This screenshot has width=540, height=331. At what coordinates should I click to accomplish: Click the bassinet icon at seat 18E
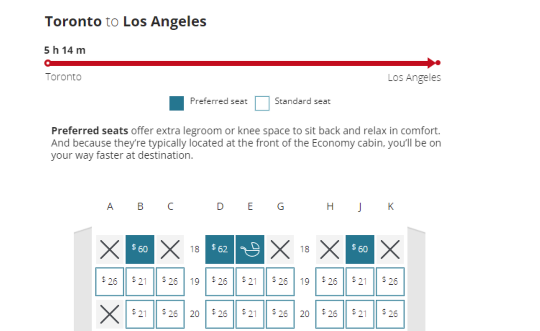click(250, 249)
